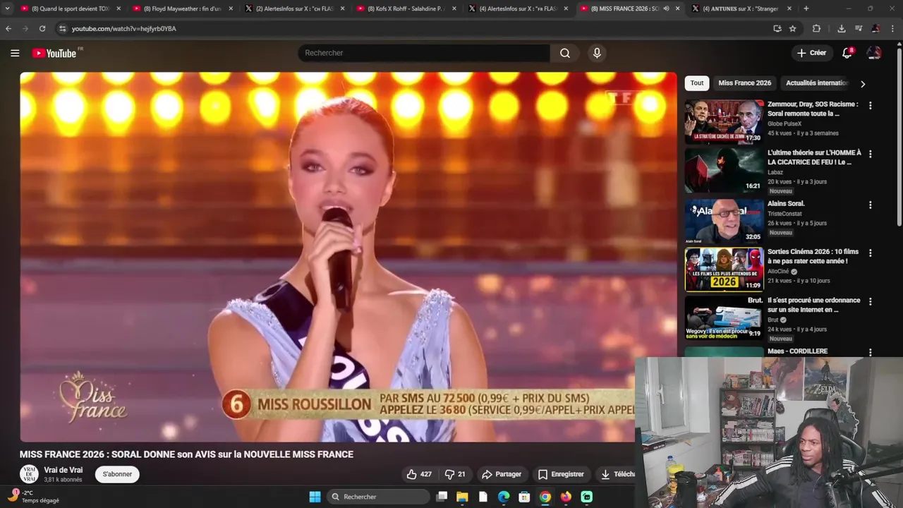Switch to ANTUNES sur X browser tab
903x508 pixels.
click(741, 8)
